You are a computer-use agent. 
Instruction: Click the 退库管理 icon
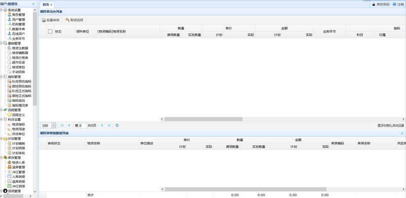pos(10,167)
